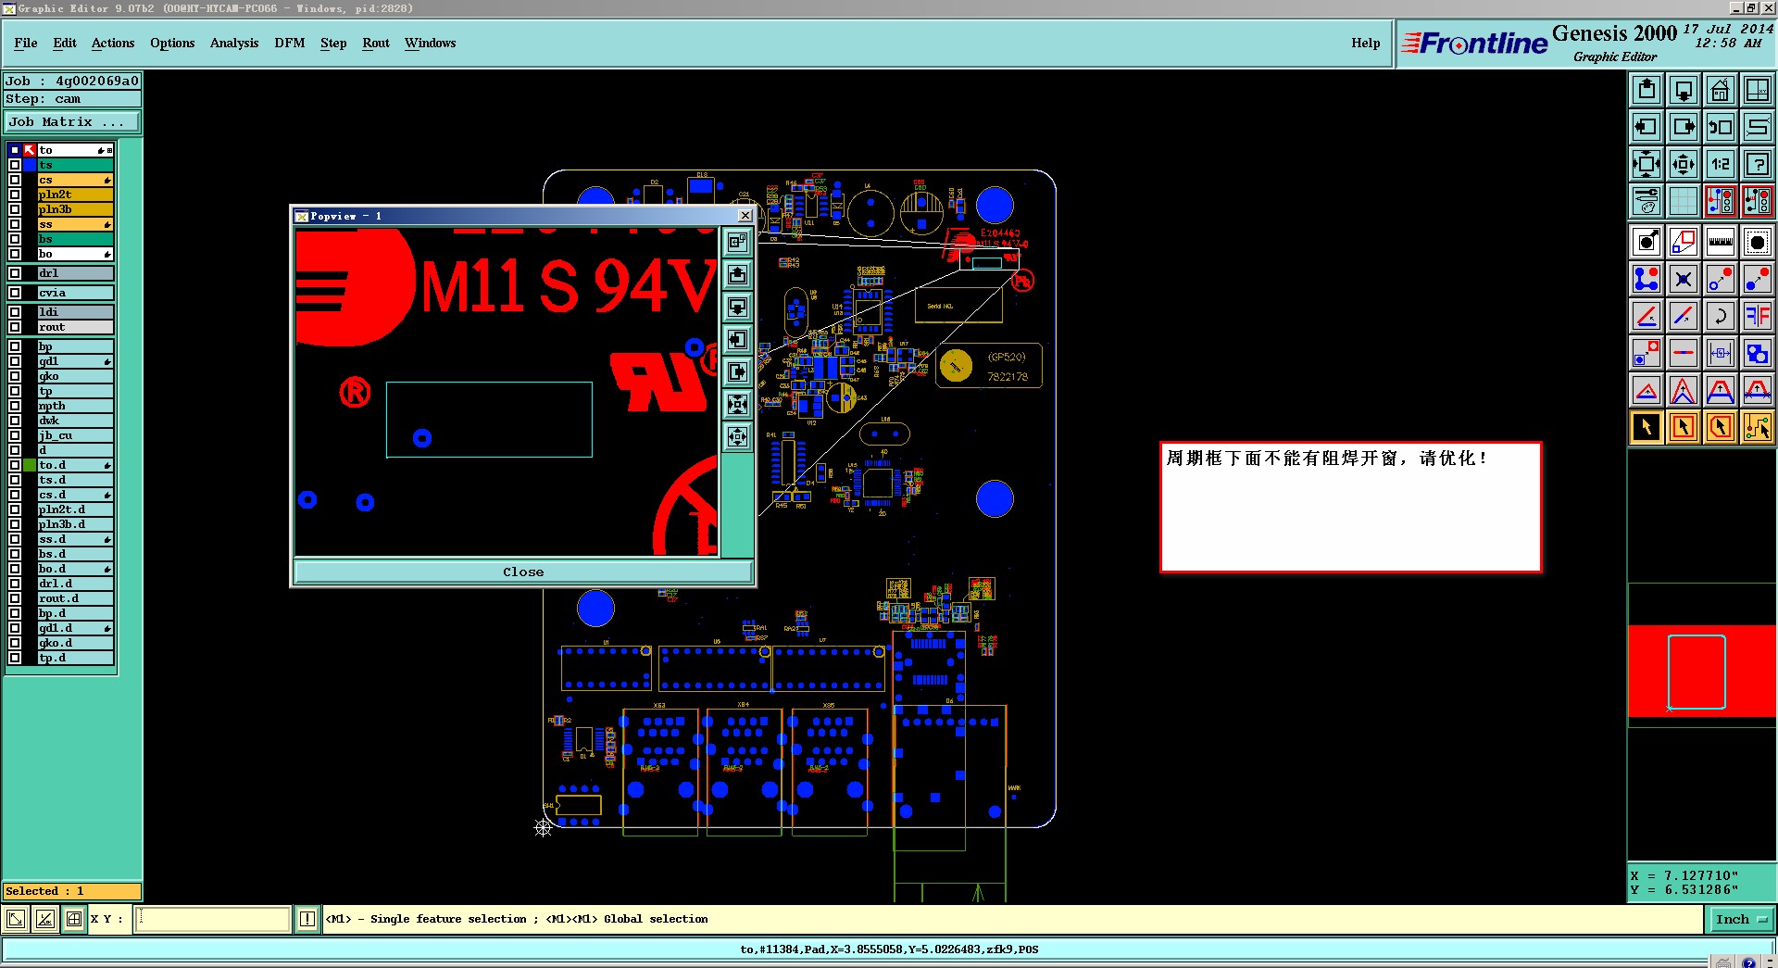Viewport: 1778px width, 968px height.
Task: Select the measure ruler tool
Action: click(x=1721, y=243)
